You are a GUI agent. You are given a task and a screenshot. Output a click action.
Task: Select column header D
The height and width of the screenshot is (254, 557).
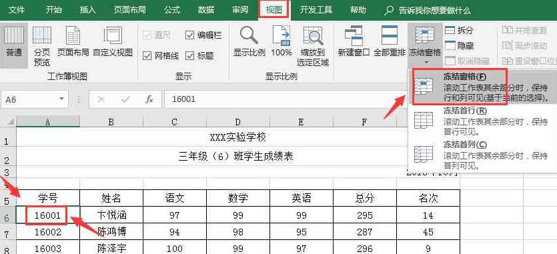pyautogui.click(x=238, y=122)
